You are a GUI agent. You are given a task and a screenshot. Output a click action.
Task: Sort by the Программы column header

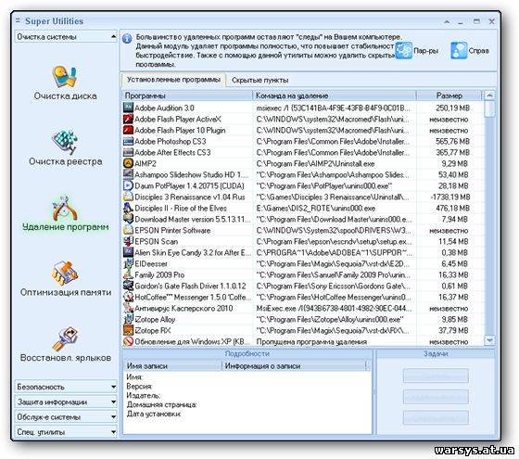(187, 96)
